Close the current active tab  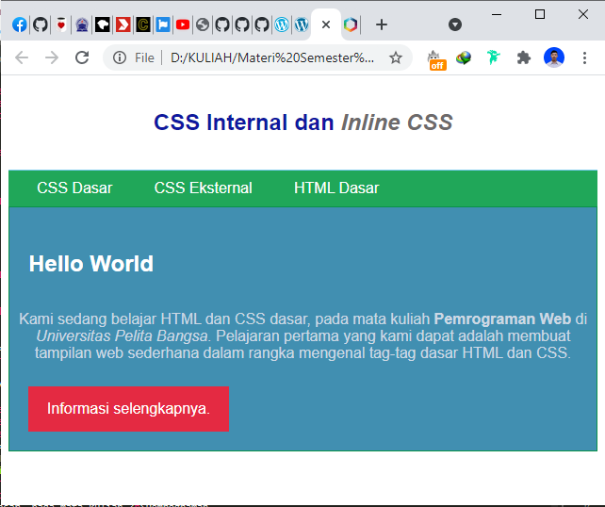(x=326, y=25)
